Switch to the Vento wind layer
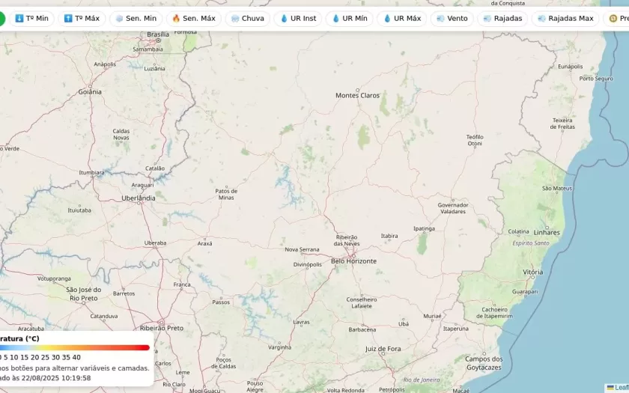The height and width of the screenshot is (393, 629). [452, 19]
